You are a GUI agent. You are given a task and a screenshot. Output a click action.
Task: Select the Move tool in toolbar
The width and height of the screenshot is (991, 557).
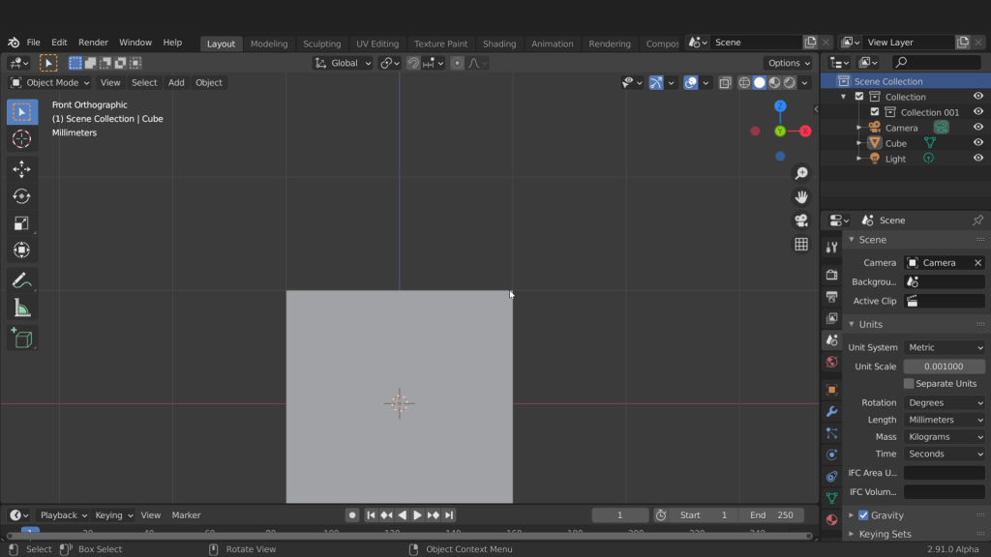[21, 169]
